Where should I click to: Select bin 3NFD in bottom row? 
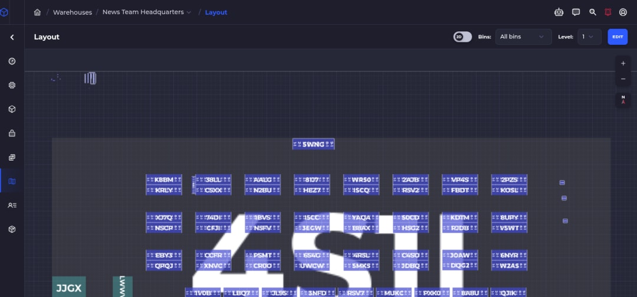point(317,293)
